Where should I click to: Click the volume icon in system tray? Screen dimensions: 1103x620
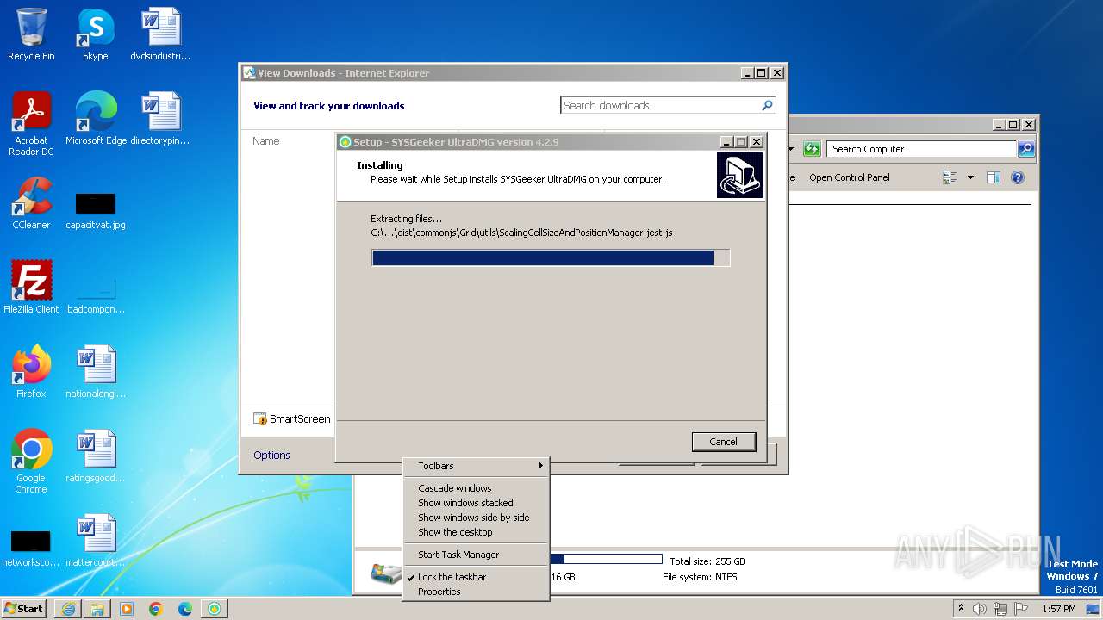(980, 609)
